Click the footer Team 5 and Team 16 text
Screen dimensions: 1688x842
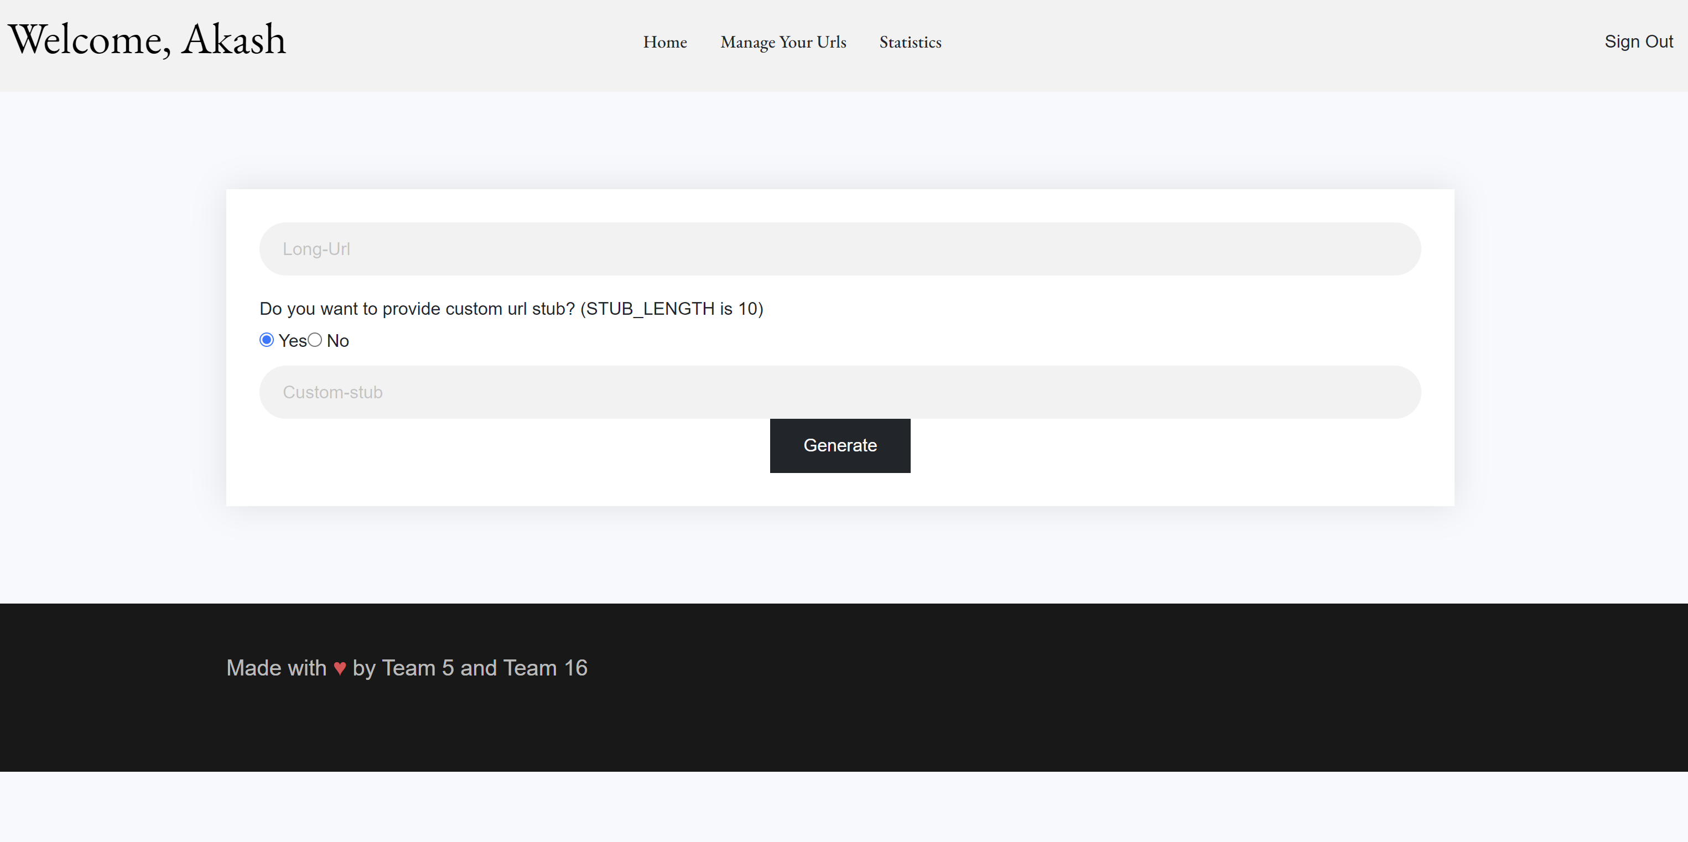pos(484,668)
